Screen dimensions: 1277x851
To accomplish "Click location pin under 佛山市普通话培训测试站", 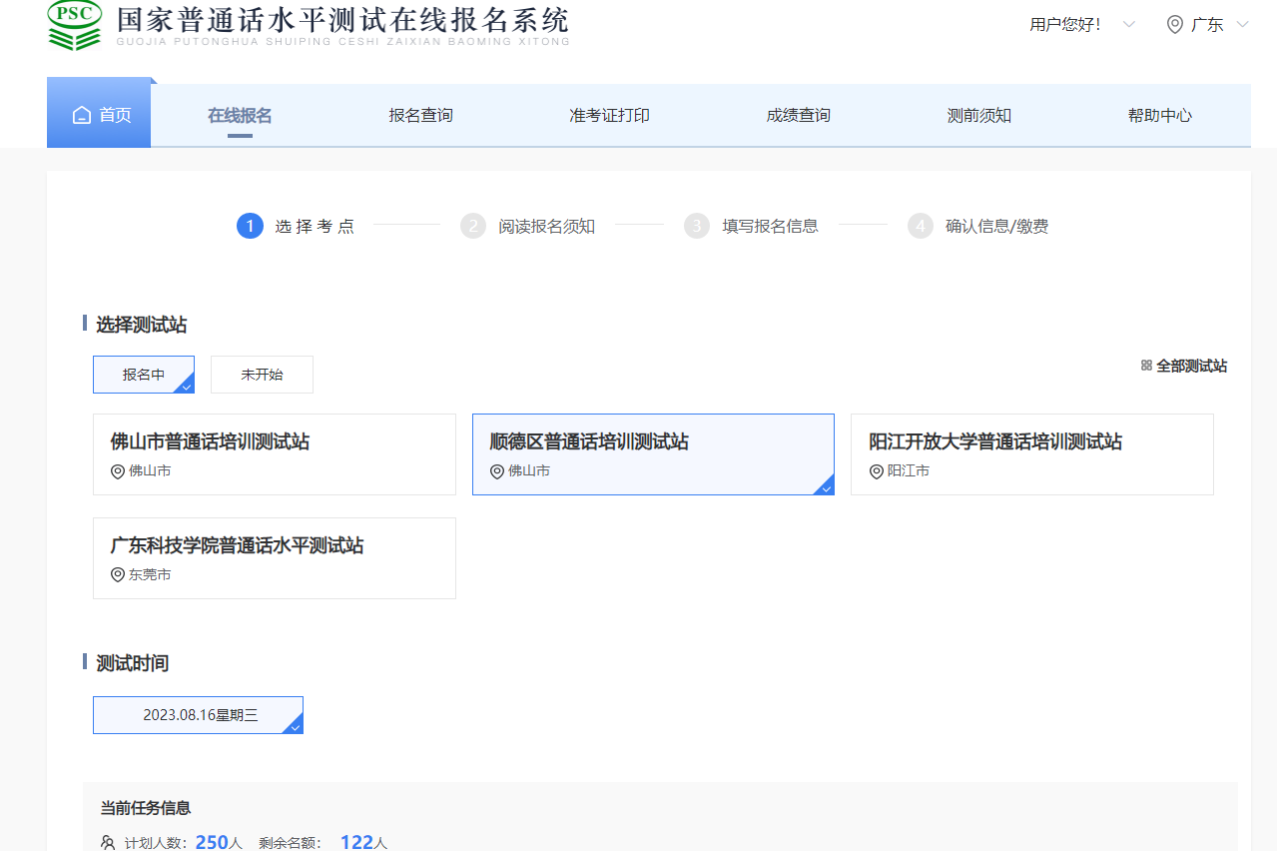I will coord(118,471).
